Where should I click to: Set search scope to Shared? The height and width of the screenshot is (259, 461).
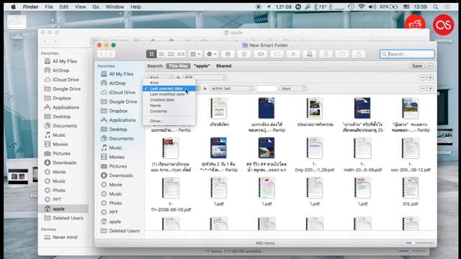[x=224, y=66]
